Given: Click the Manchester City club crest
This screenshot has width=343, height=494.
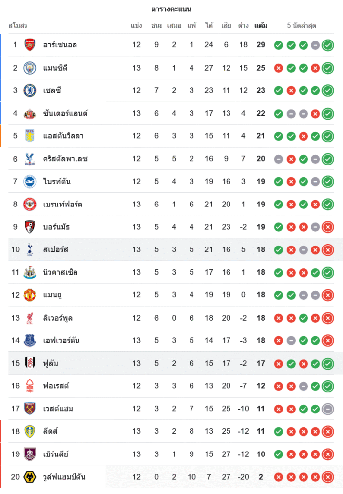Looking at the screenshot, I should [30, 68].
